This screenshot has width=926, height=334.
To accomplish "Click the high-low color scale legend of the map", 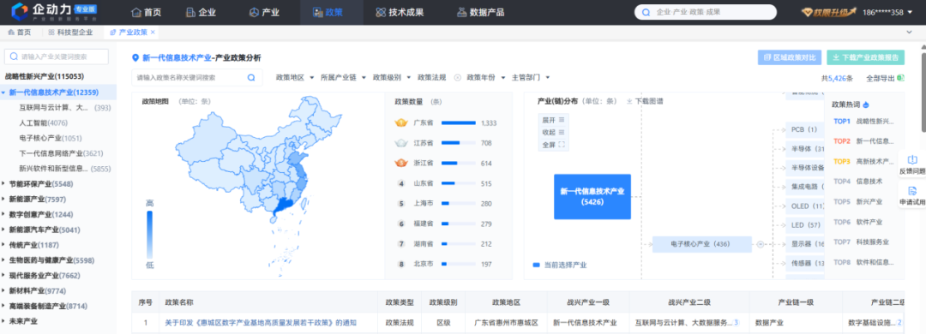I will click(x=149, y=235).
